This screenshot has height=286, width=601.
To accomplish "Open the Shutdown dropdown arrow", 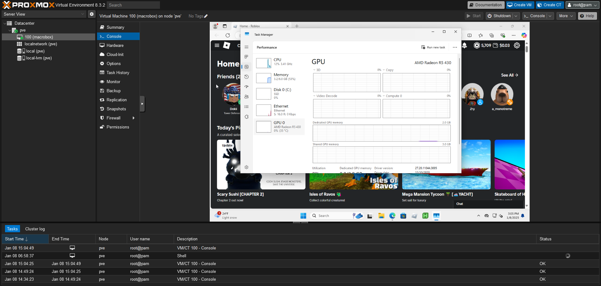I will pos(515,16).
